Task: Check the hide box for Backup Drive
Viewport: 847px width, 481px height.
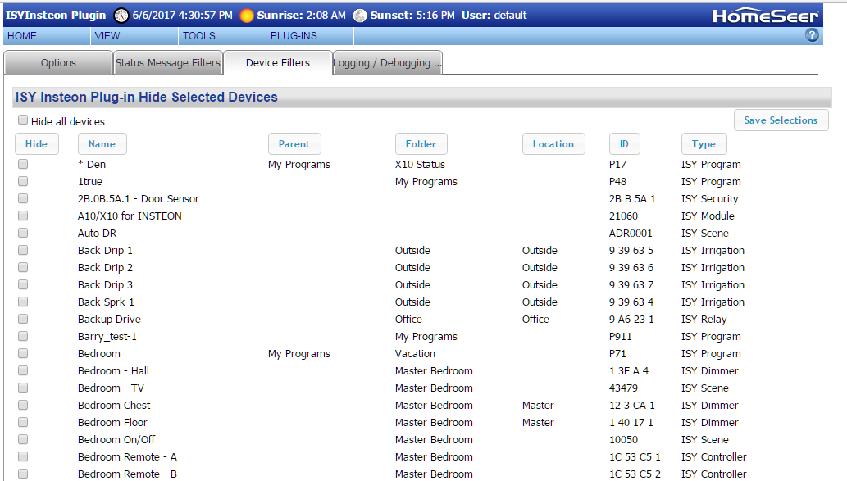Action: tap(23, 319)
